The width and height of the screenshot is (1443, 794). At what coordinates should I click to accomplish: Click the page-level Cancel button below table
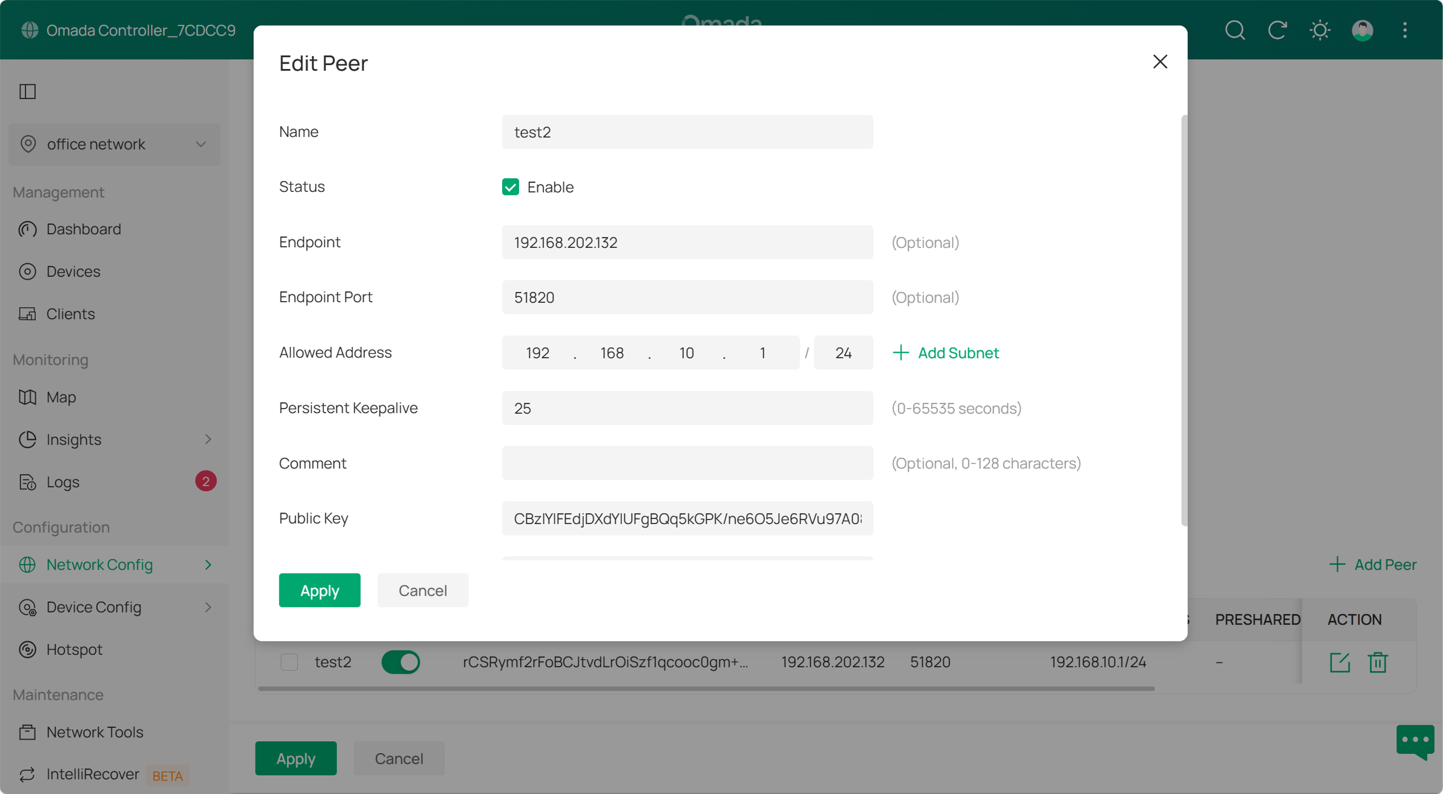(x=399, y=759)
